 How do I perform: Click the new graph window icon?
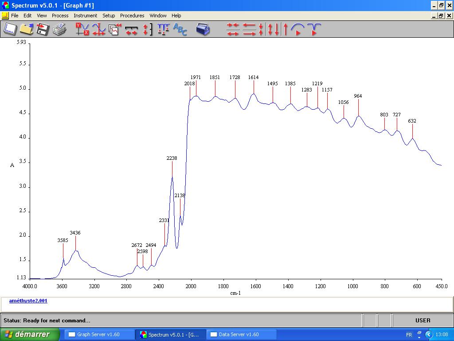(10, 29)
